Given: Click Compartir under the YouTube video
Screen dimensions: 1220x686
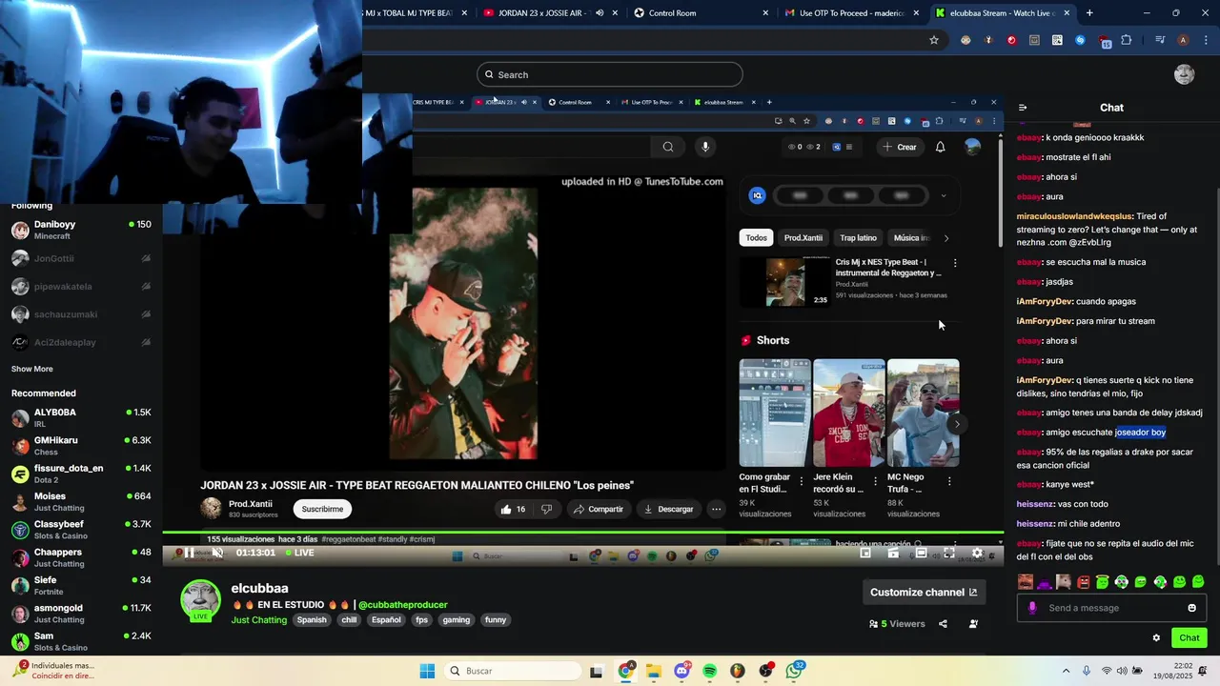Looking at the screenshot, I should (x=598, y=509).
